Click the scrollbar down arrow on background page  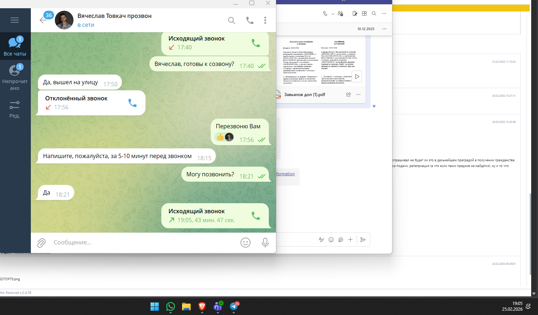(x=534, y=294)
